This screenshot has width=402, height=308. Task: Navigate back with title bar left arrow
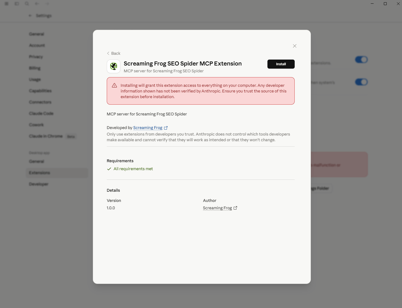(37, 4)
